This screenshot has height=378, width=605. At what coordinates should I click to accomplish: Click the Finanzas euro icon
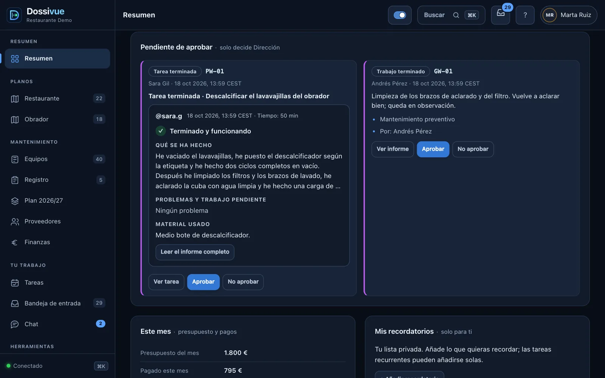15,242
